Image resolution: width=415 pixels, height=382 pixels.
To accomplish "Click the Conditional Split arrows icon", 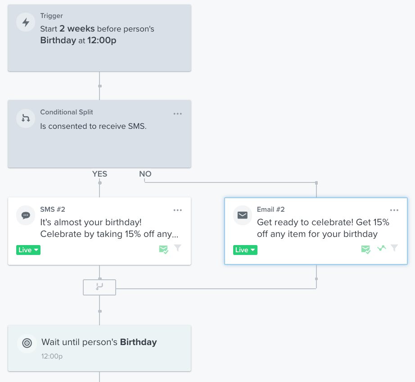I will 26,118.
